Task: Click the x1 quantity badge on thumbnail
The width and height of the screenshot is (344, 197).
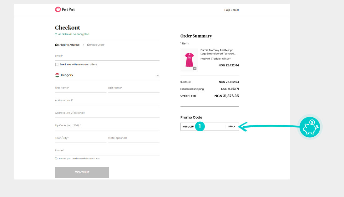Action: coord(195,68)
